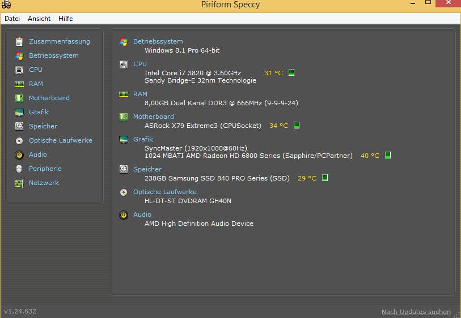Click the Zusammenfassung clipboard icon in sidebar
This screenshot has width=461, height=318.
(x=19, y=42)
